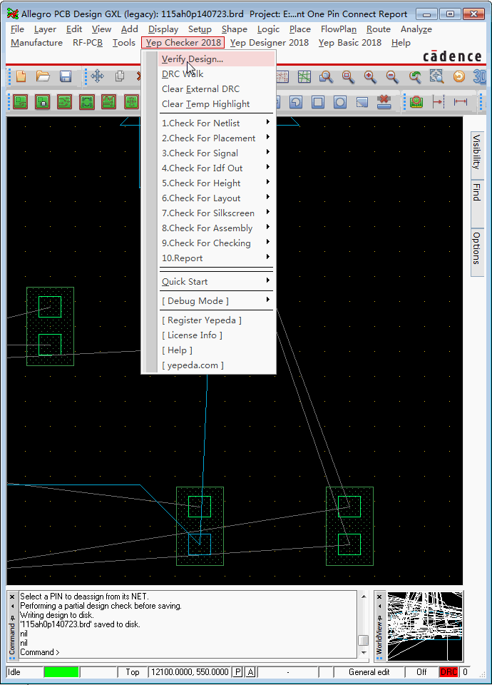492x685 pixels.
Task: Expand the [ Debug Mode ] submenu
Action: (x=216, y=301)
